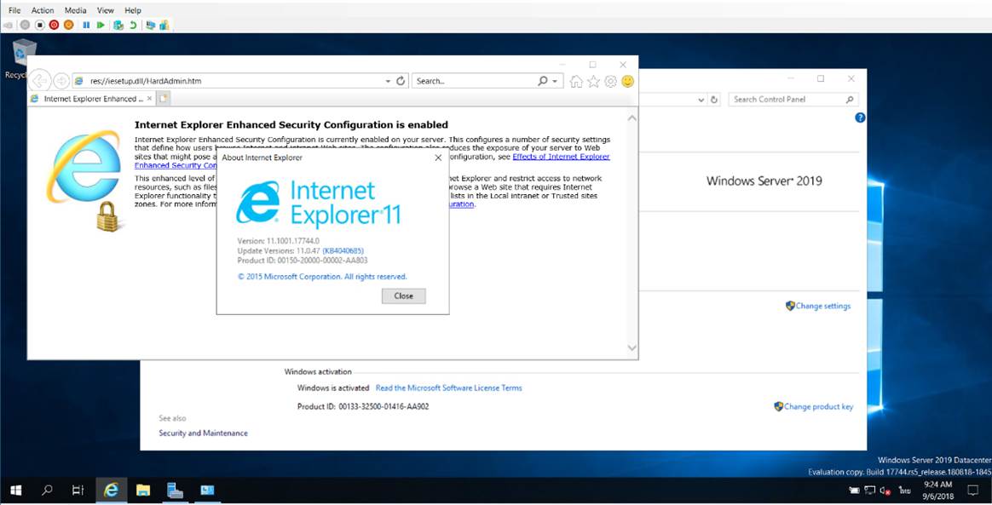Open the Media menu
The image size is (992, 505).
(75, 10)
